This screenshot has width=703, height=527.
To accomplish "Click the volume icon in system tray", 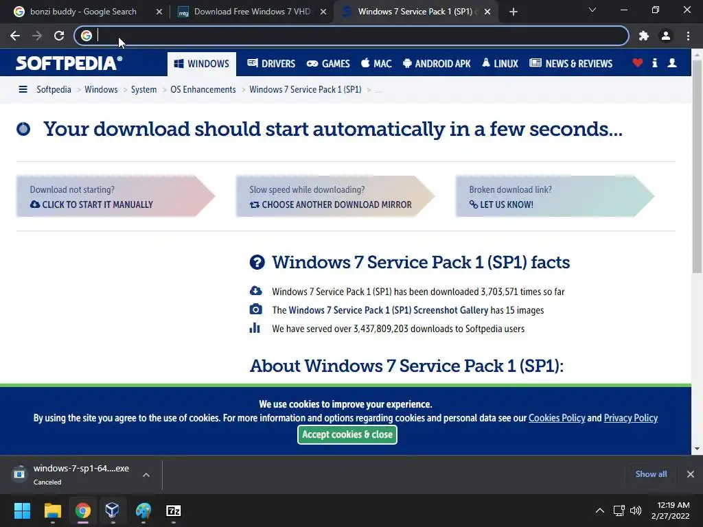I will pyautogui.click(x=636, y=511).
